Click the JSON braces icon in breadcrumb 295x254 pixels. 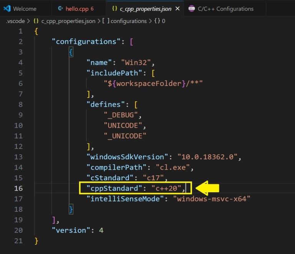[x=36, y=21]
